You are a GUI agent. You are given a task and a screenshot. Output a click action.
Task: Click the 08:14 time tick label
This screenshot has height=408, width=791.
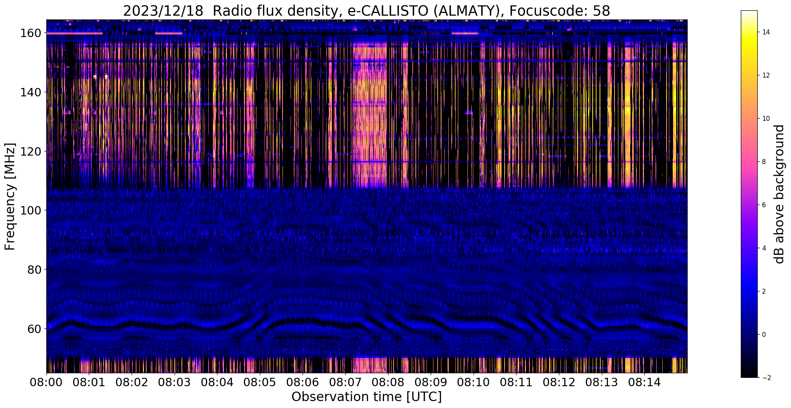pos(644,382)
